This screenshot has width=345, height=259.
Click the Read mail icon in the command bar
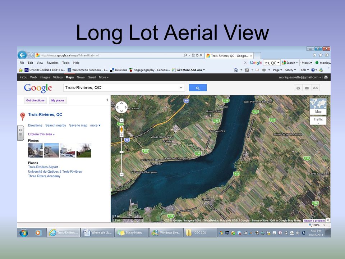pyautogui.click(x=257, y=70)
